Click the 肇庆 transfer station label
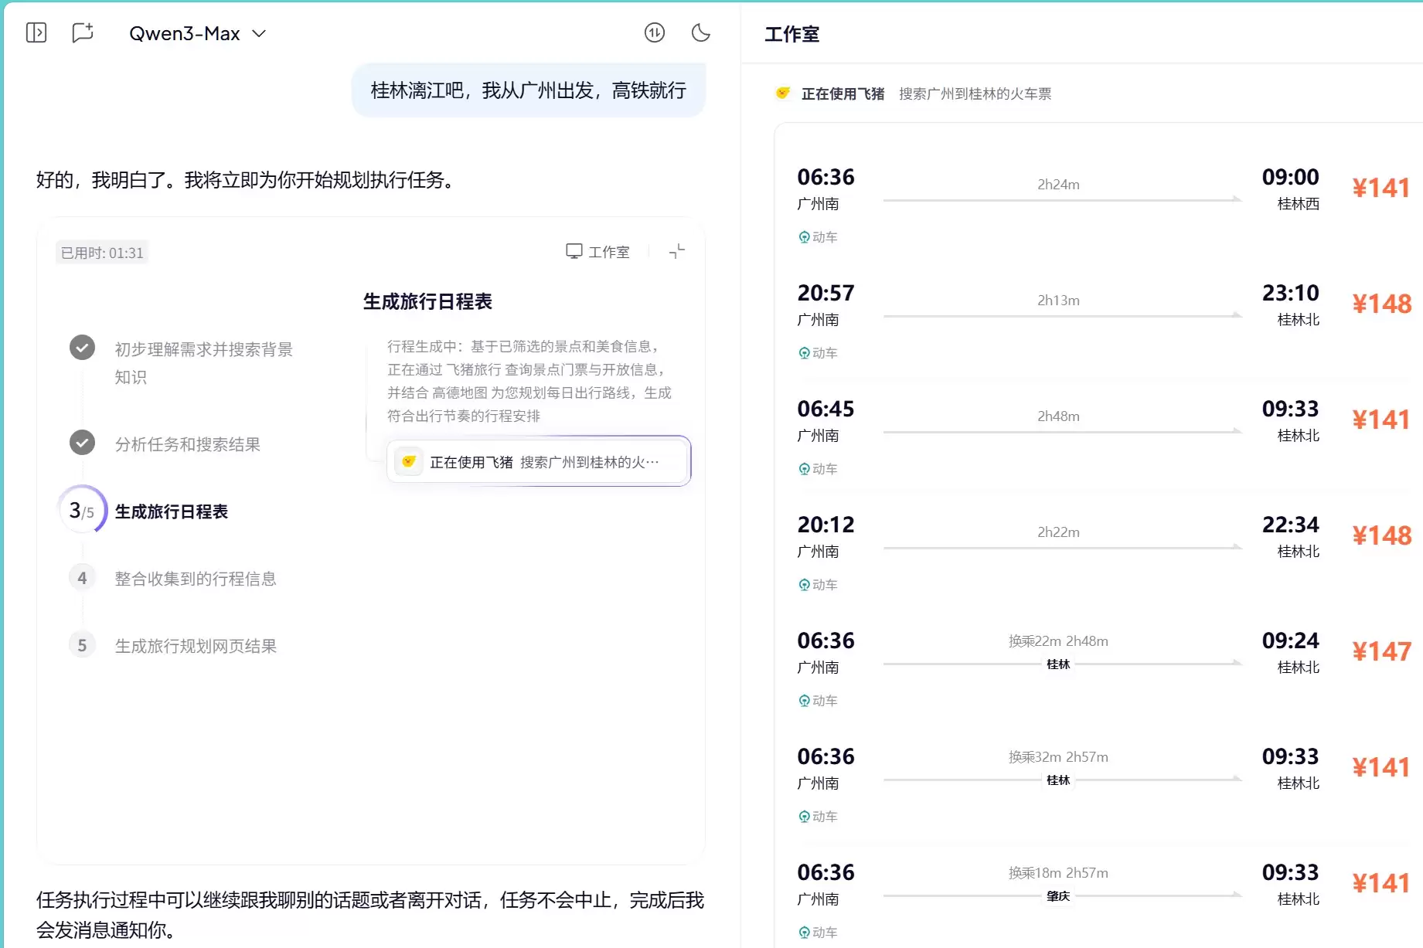Screen dimensions: 1423x948 click(1058, 896)
